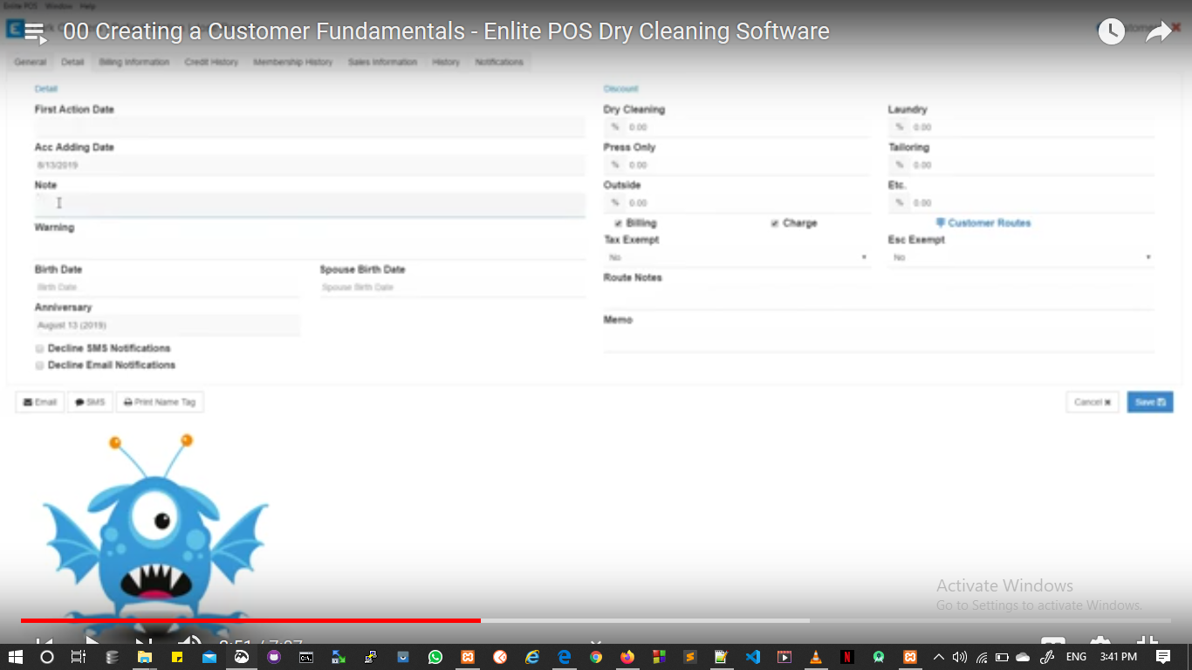Viewport: 1192px width, 670px height.
Task: Open the Mail app from taskbar
Action: point(209,657)
